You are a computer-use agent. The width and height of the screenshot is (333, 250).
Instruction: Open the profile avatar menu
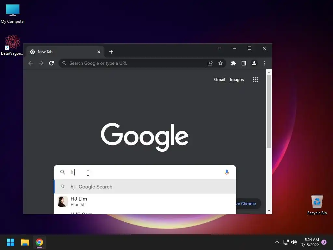(254, 63)
